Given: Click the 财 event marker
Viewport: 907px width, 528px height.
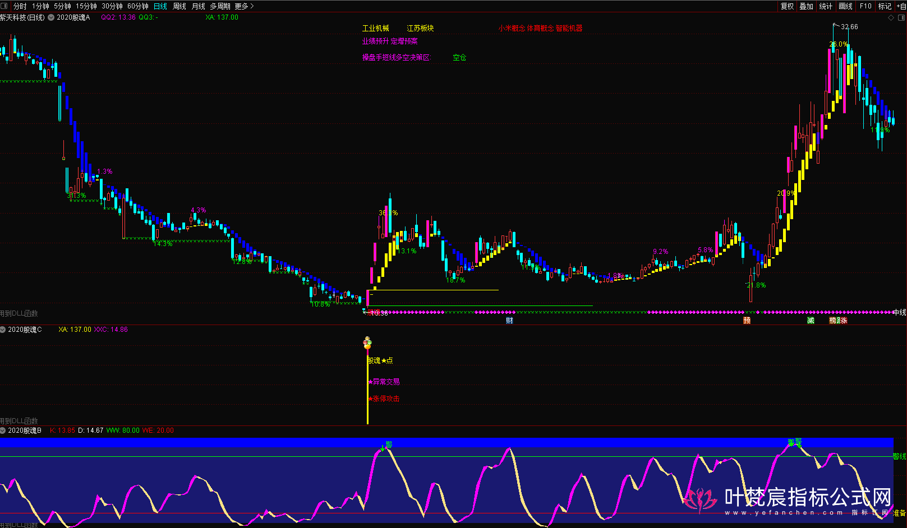Looking at the screenshot, I should click(x=509, y=321).
